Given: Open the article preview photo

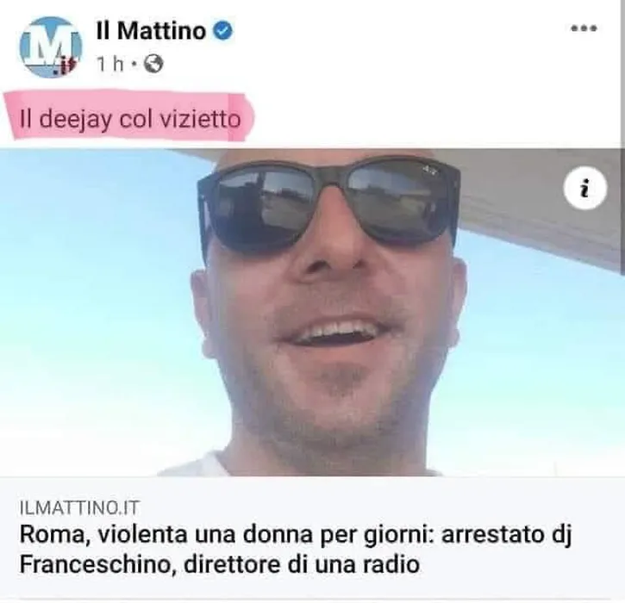Looking at the screenshot, I should pos(312,312).
